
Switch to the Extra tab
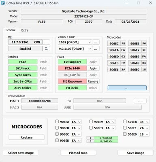(25, 30)
